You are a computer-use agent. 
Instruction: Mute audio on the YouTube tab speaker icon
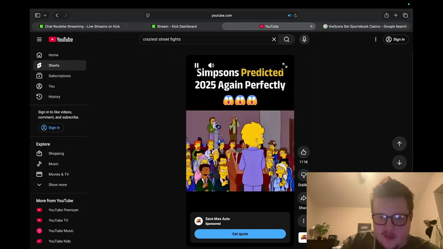[311, 26]
